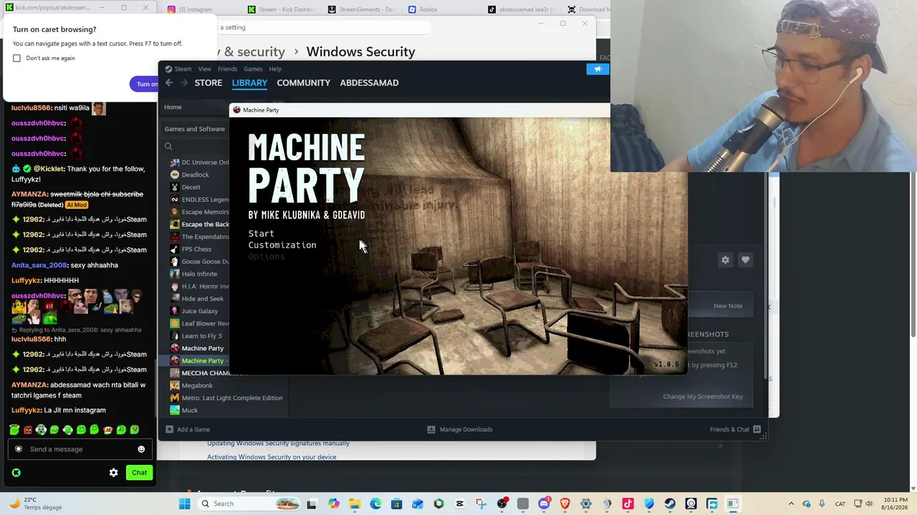Screen dimensions: 917x515
Task: Open the Steam menu
Action: pos(178,69)
